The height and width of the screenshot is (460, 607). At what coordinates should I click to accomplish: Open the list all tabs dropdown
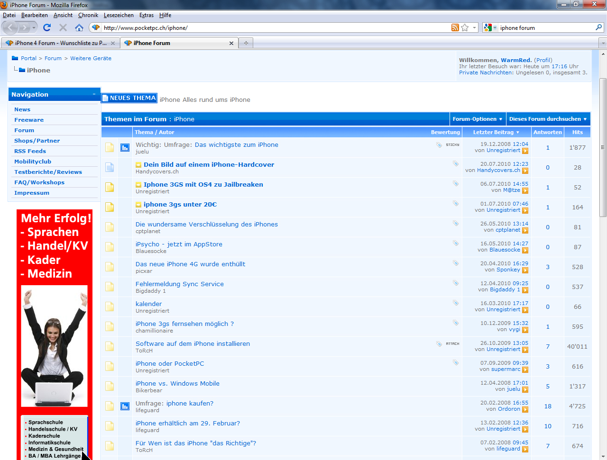tap(603, 43)
